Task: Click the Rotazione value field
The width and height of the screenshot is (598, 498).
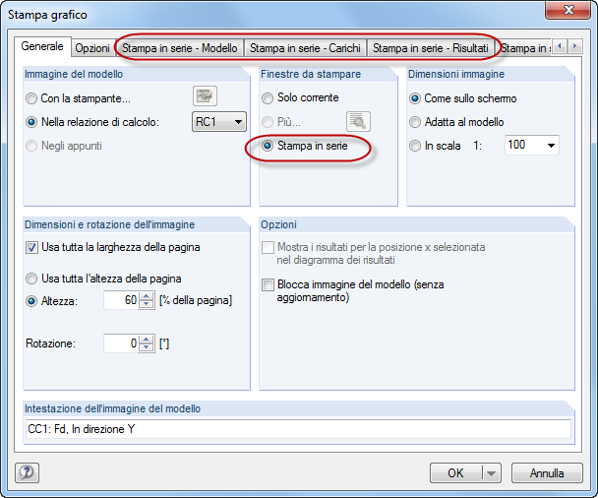Action: coord(121,343)
